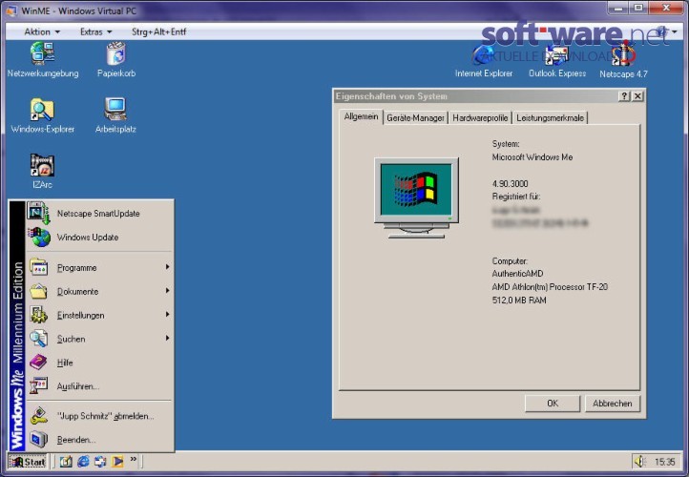Viewport: 689px width, 477px height.
Task: Click the "AuthenticAMD" text
Action: point(517,273)
